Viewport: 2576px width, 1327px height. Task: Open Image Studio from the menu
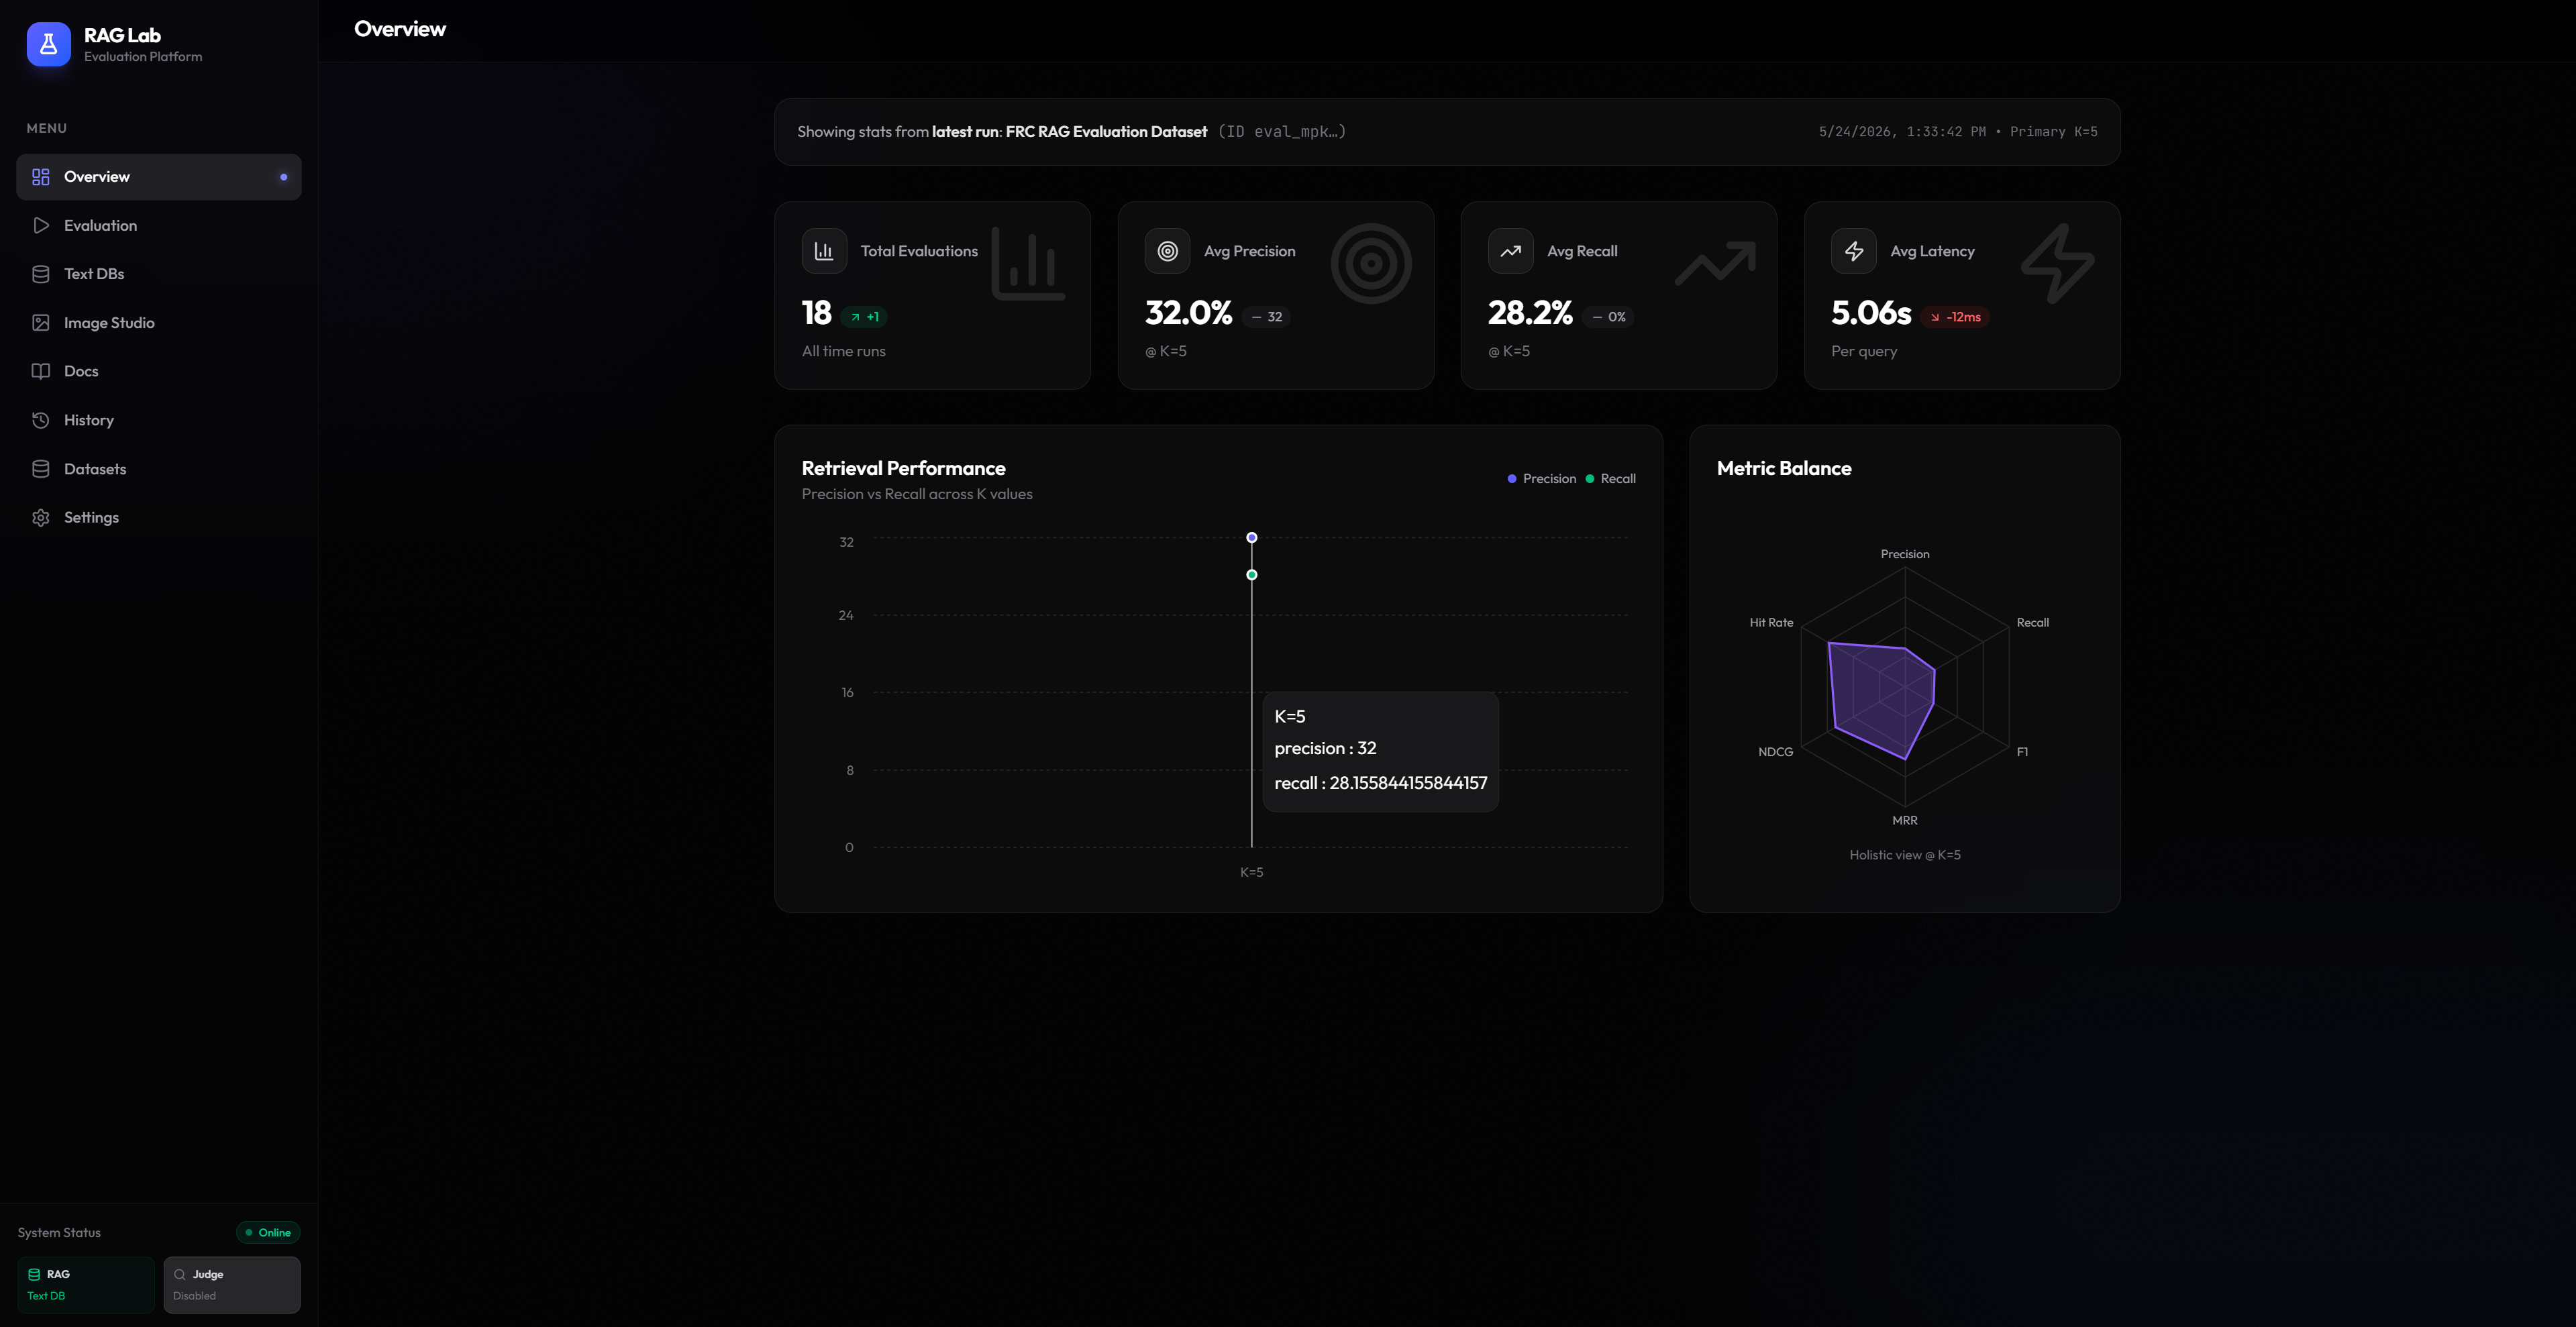point(159,322)
